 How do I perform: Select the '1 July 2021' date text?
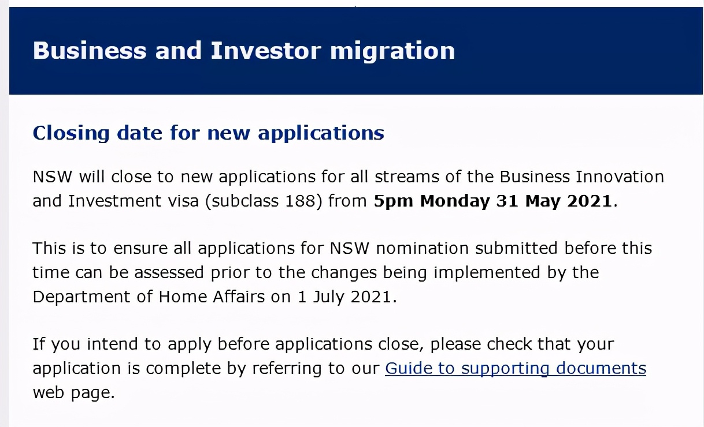click(346, 297)
